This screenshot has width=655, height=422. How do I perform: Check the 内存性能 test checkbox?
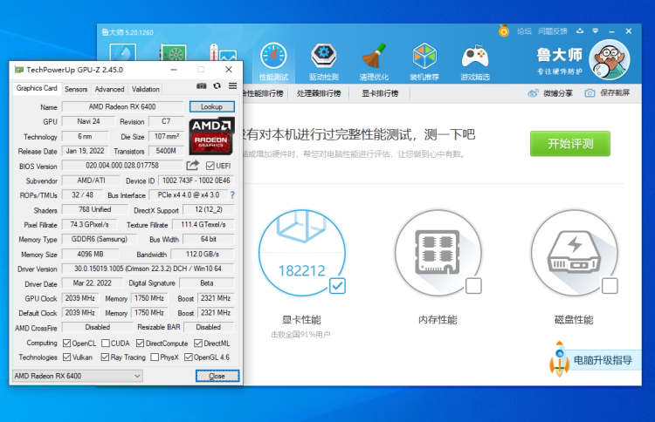tap(473, 286)
